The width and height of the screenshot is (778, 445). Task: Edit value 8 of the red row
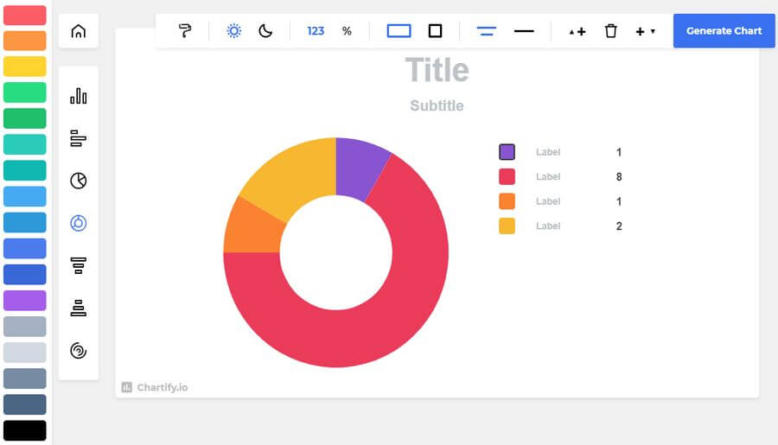[x=619, y=176]
